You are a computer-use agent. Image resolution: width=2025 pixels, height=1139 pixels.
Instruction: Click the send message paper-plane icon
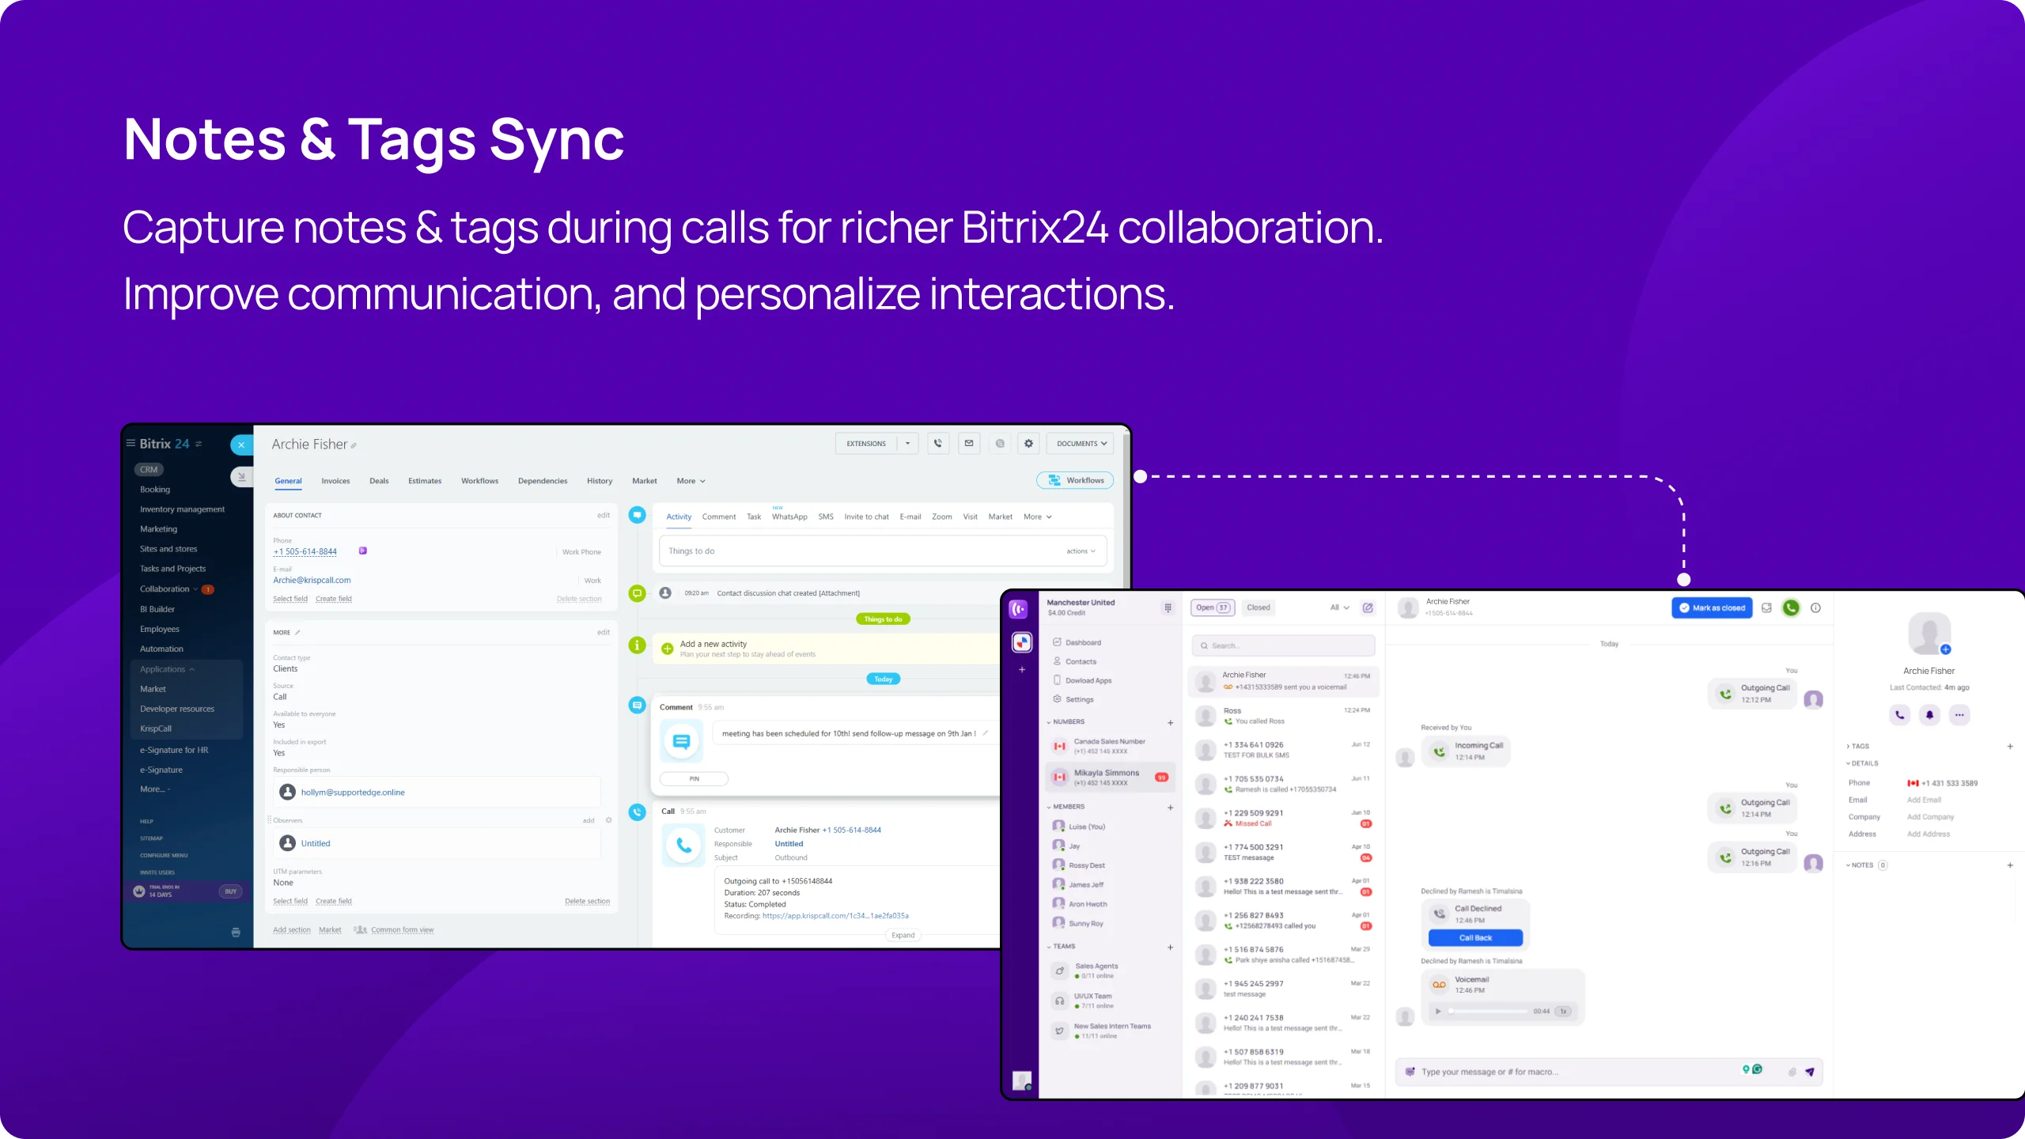coord(1809,1072)
